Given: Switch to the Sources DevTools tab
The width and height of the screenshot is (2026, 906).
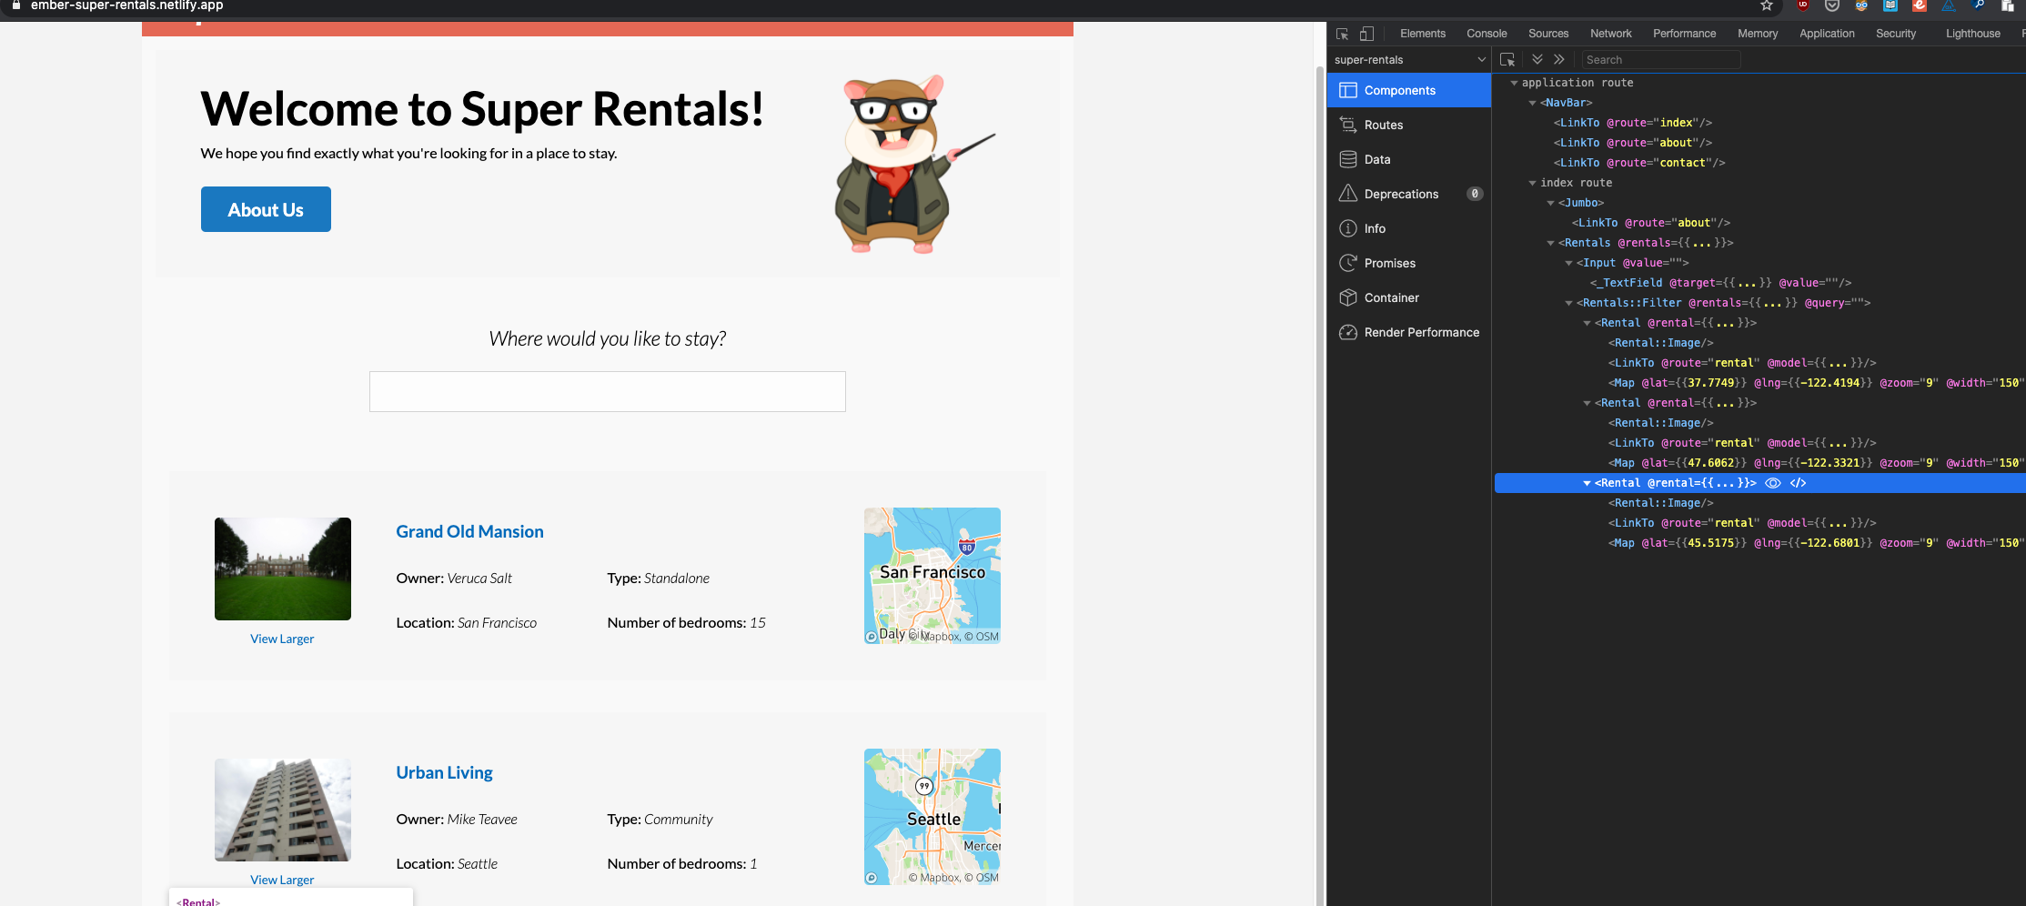Looking at the screenshot, I should coord(1548,34).
